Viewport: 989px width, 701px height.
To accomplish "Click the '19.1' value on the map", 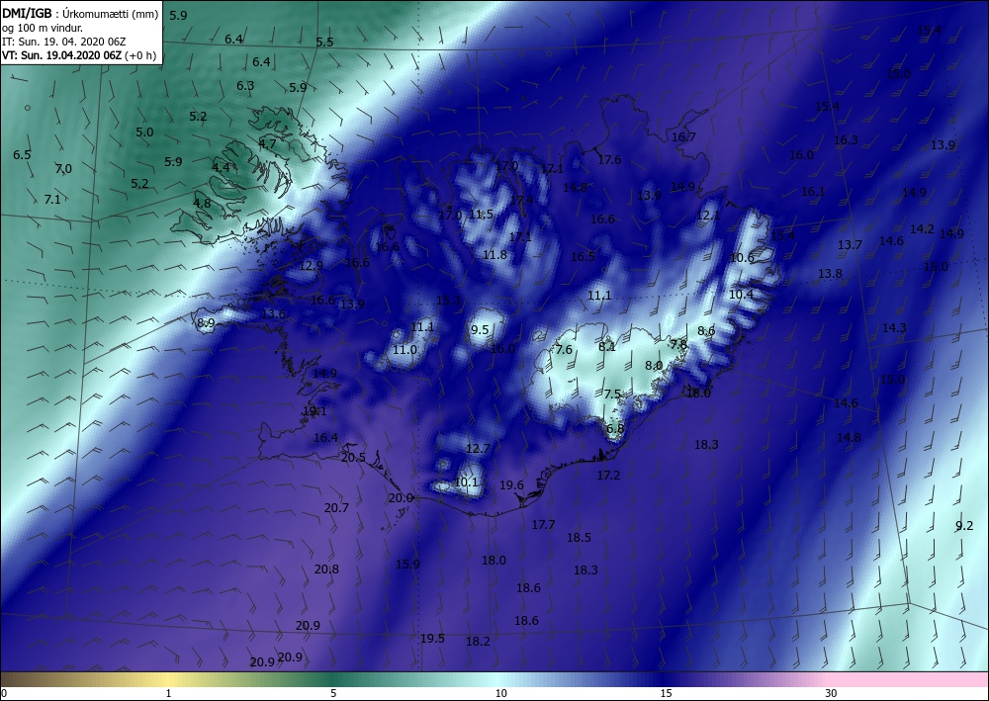I will click(315, 411).
